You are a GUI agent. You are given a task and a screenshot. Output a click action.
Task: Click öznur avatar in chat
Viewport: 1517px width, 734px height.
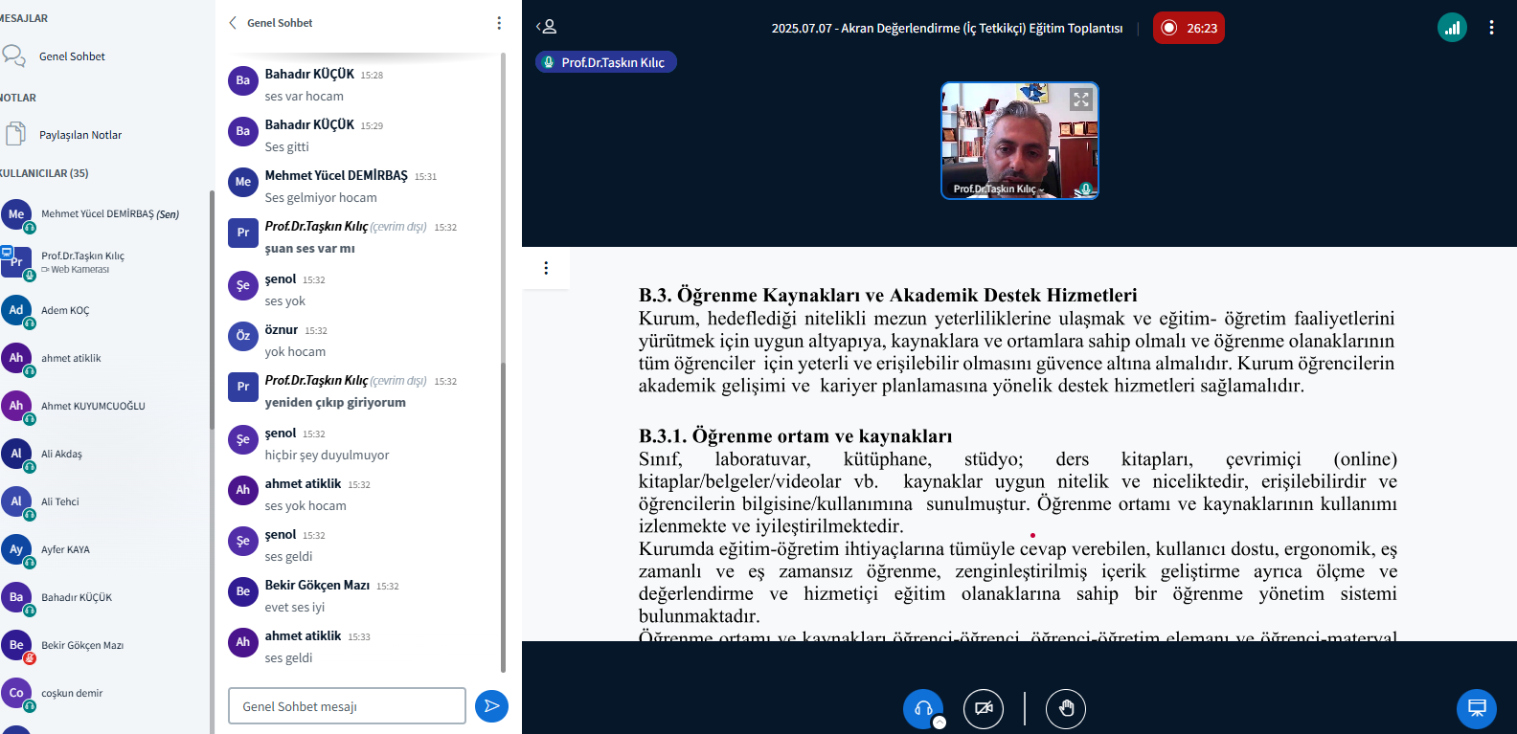pyautogui.click(x=243, y=336)
